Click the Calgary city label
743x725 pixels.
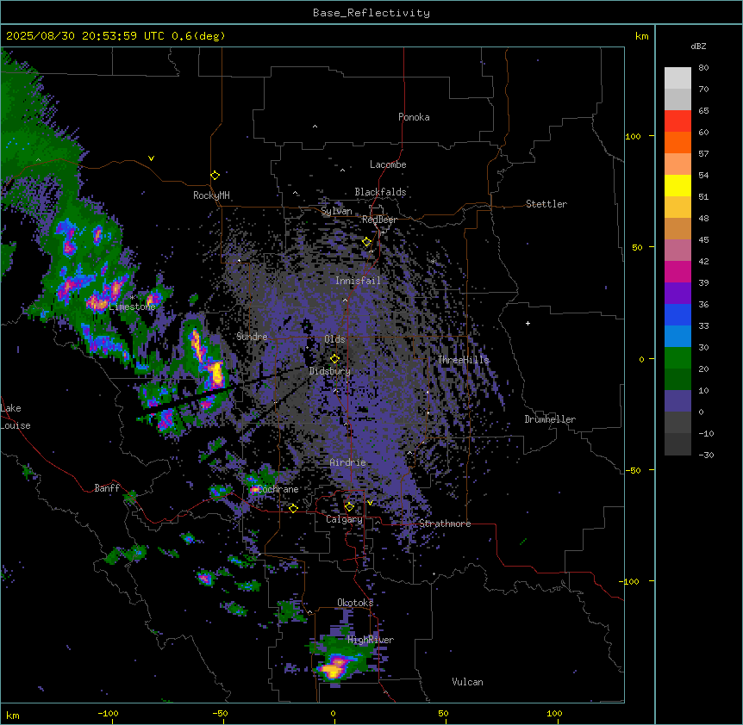[344, 519]
